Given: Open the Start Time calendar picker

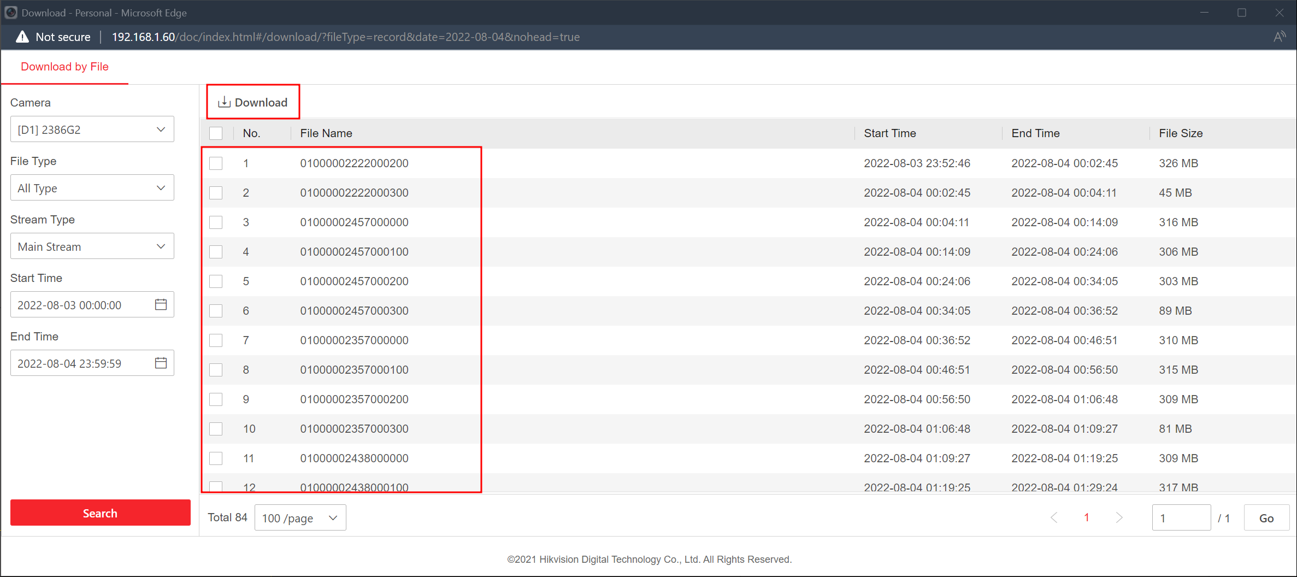Looking at the screenshot, I should coord(161,305).
